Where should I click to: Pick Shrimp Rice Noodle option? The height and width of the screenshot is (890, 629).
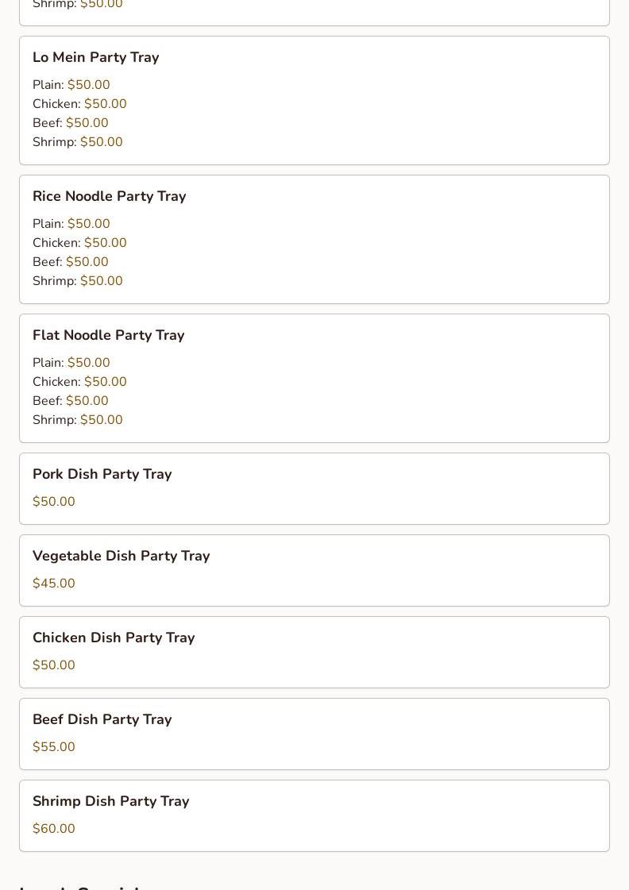(77, 281)
